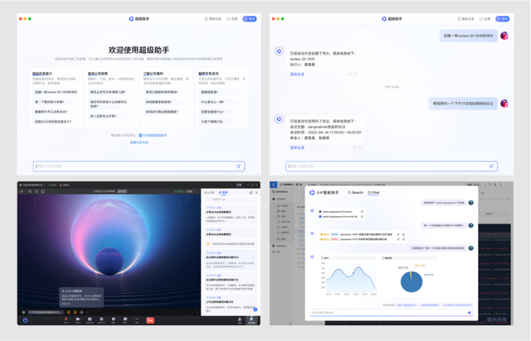Click 重新生成 under review Q1 OKR reply
The width and height of the screenshot is (531, 341).
click(x=297, y=74)
